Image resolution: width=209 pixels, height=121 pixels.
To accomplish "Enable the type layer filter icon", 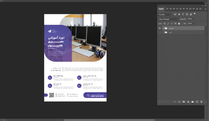I will [183, 14].
